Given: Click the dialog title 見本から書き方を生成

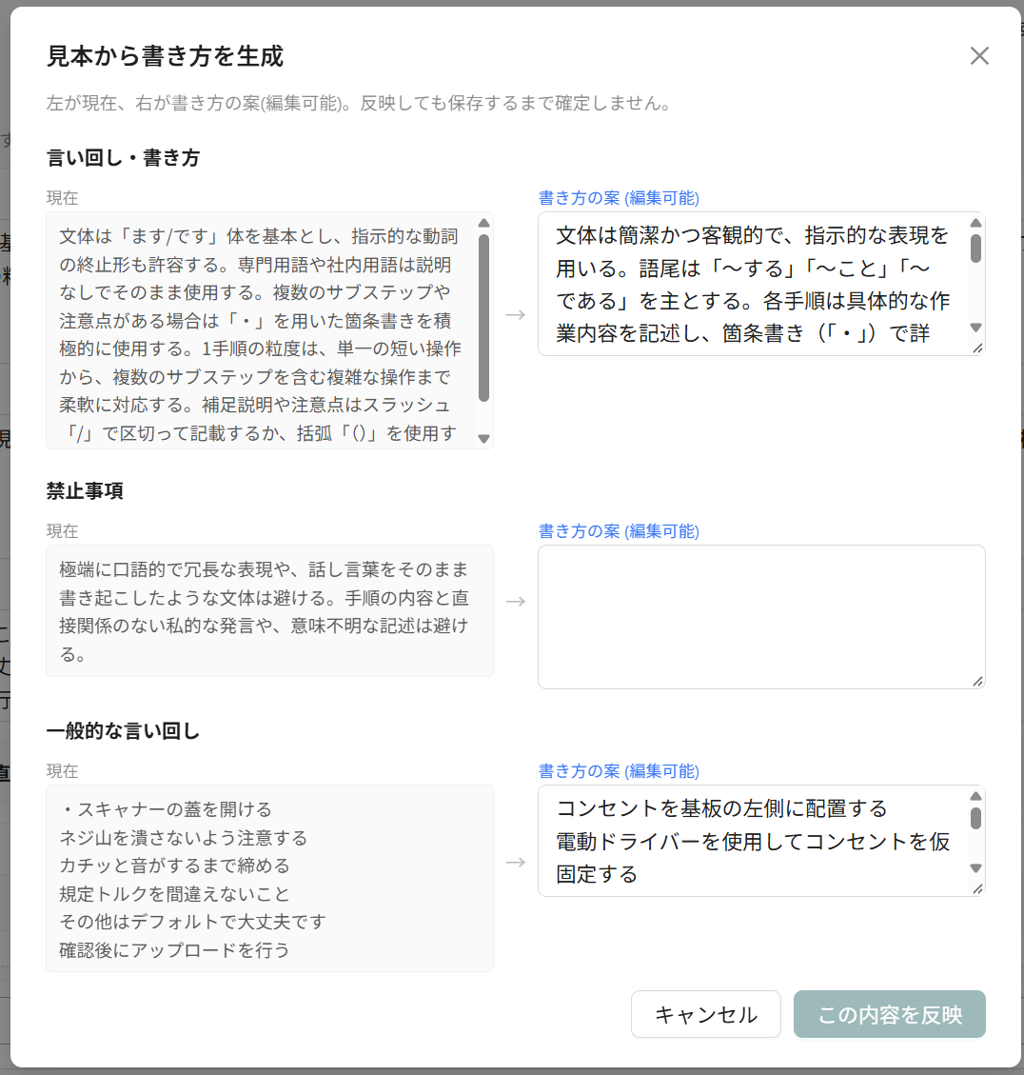Looking at the screenshot, I should [165, 56].
